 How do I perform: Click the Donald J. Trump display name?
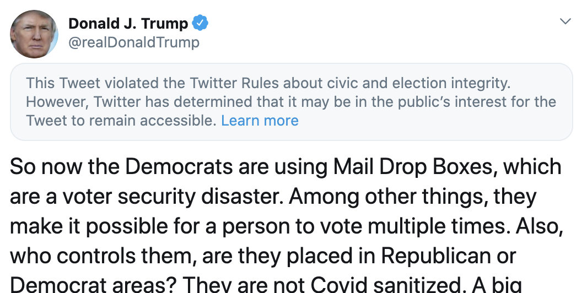click(128, 24)
